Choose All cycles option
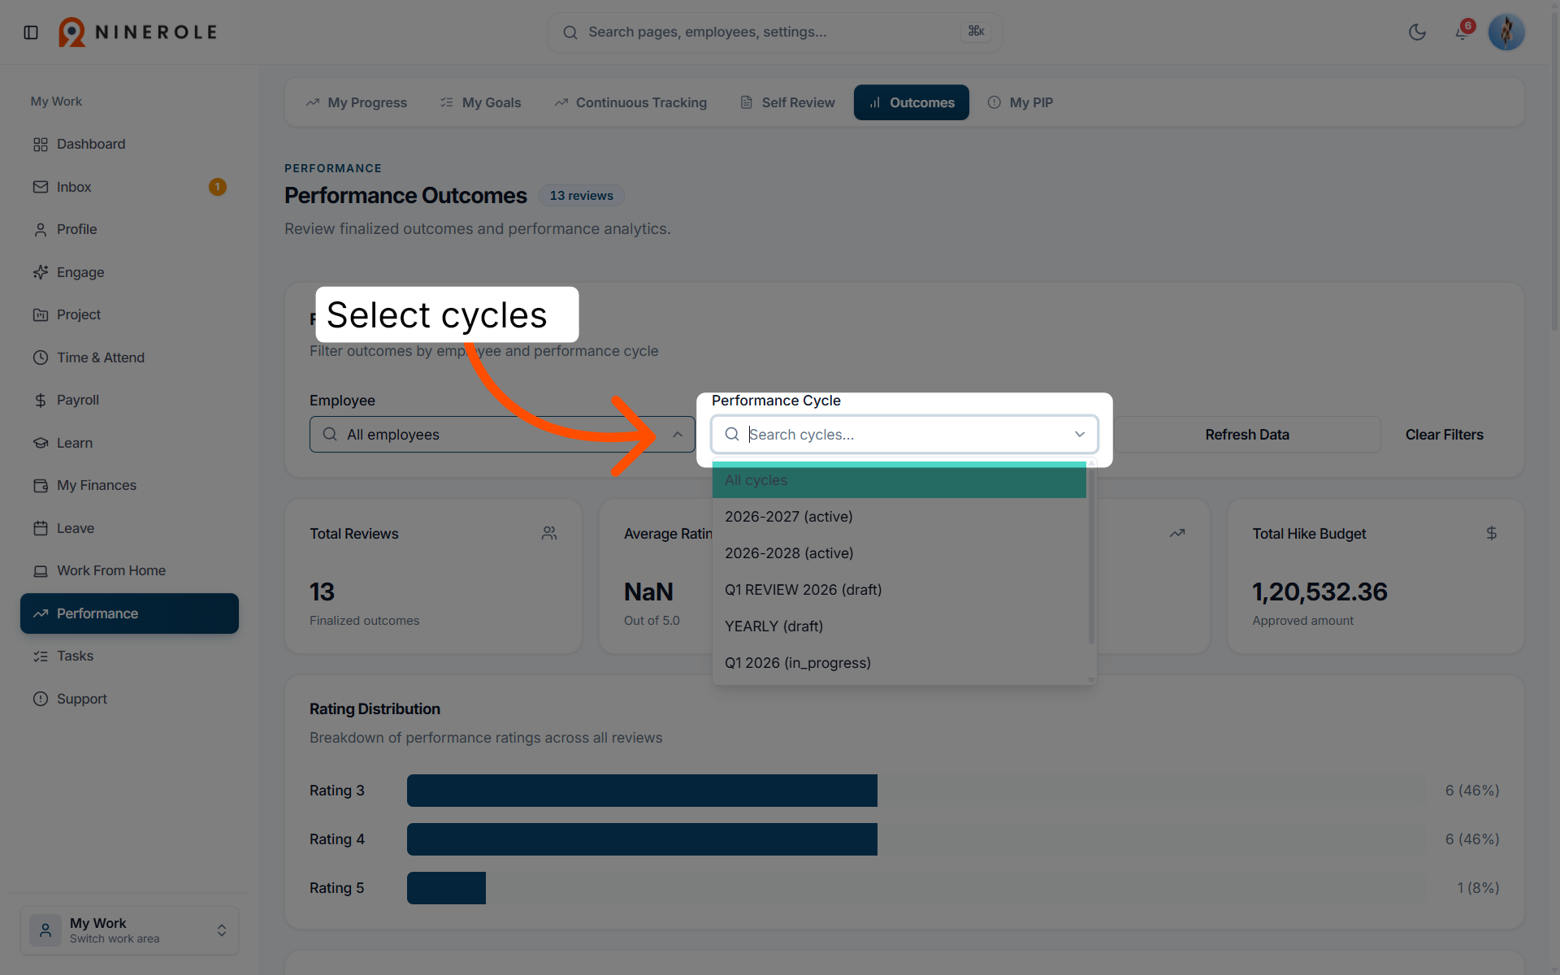The width and height of the screenshot is (1560, 975). [899, 480]
